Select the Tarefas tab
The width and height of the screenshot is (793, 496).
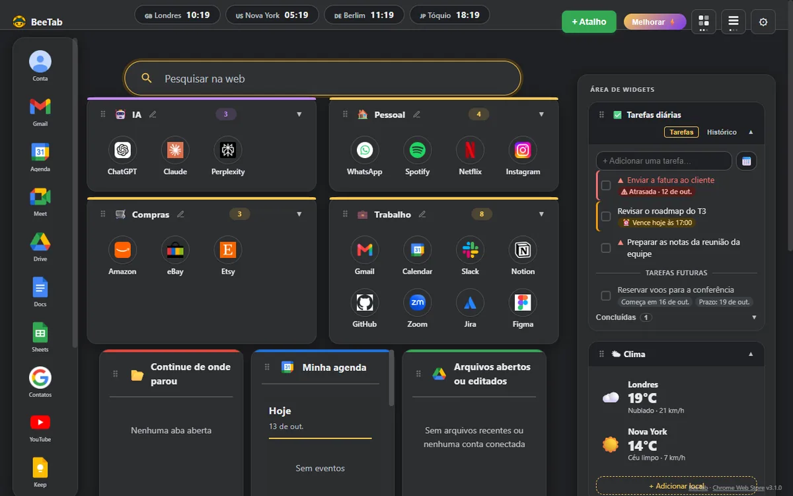(681, 132)
